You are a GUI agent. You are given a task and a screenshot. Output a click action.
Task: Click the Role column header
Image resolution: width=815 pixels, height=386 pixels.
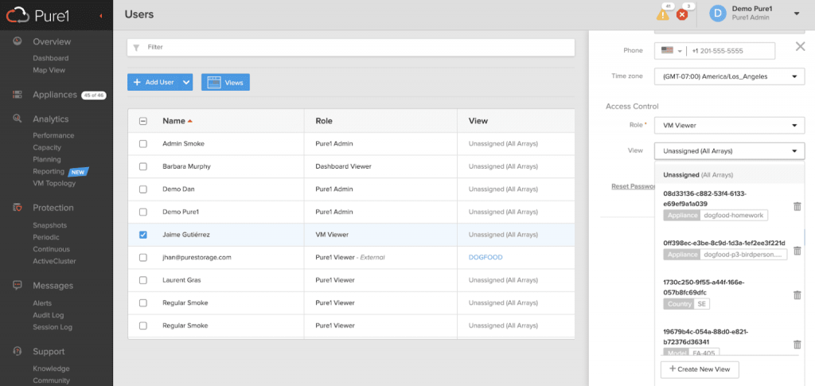tap(324, 121)
